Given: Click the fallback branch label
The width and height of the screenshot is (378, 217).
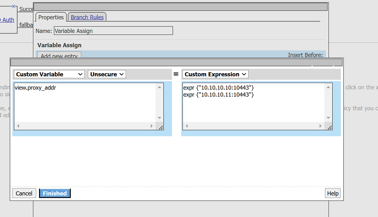Looking at the screenshot, I should [26, 25].
